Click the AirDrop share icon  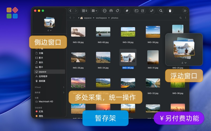111,11
